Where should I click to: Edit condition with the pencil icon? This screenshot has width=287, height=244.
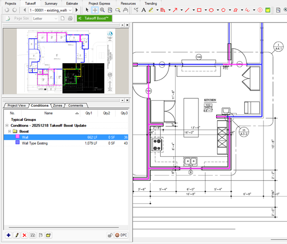[16, 235]
